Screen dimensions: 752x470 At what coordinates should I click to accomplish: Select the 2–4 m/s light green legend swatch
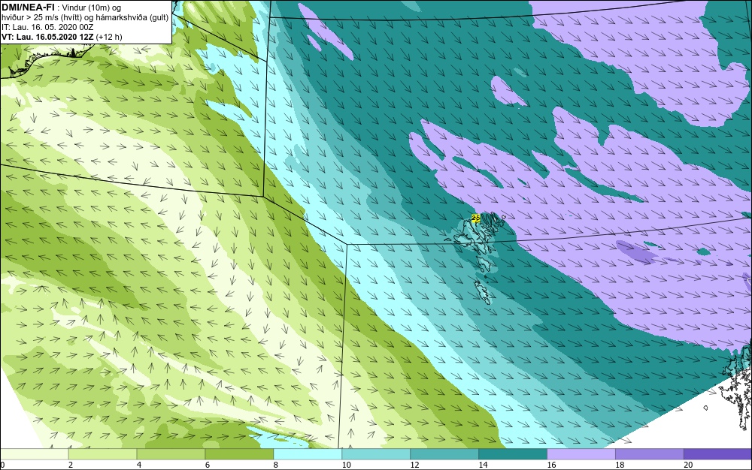[x=102, y=454]
